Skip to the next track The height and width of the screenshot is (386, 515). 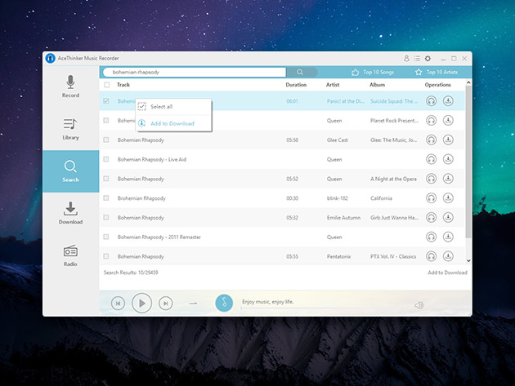tap(165, 304)
